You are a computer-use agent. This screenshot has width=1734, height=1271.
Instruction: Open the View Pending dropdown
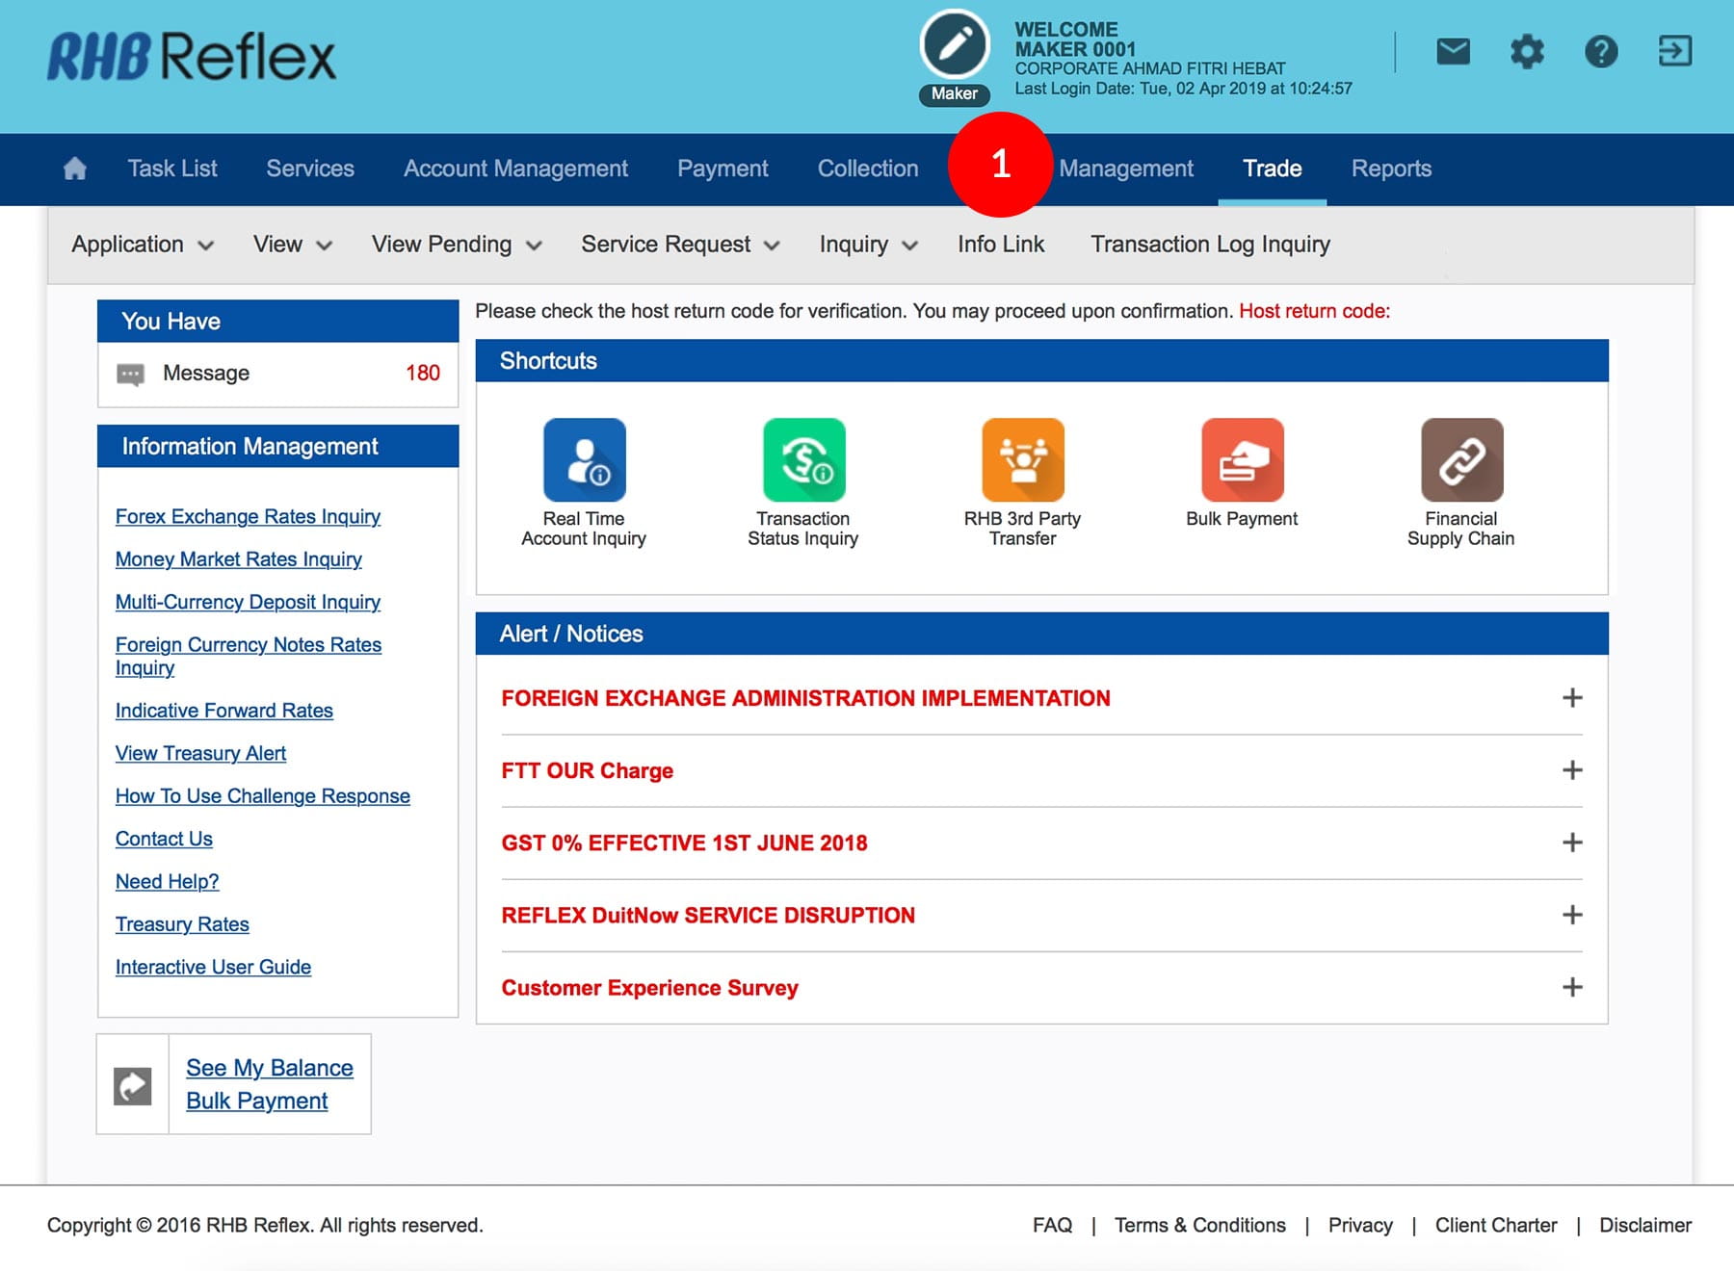[x=457, y=245]
